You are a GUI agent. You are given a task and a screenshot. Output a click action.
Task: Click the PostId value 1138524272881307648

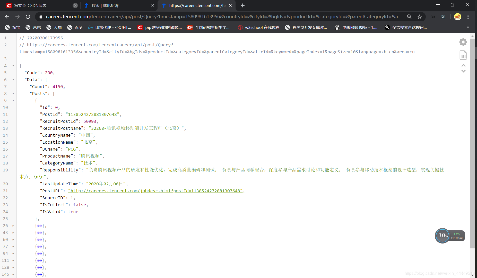[x=92, y=114]
